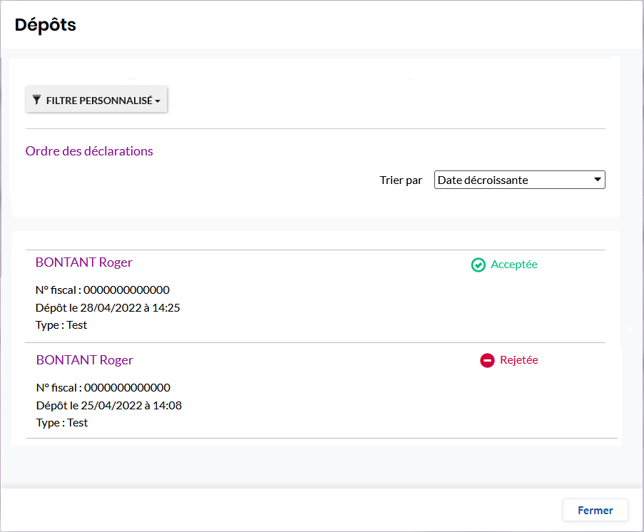Click N° fiscal of the rejected deposit
This screenshot has height=532, width=644.
[x=103, y=388]
